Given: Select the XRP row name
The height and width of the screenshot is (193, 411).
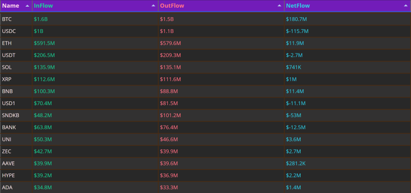Looking at the screenshot, I should (x=7, y=79).
